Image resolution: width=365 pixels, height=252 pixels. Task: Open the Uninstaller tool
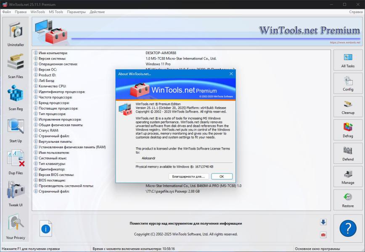(16, 34)
